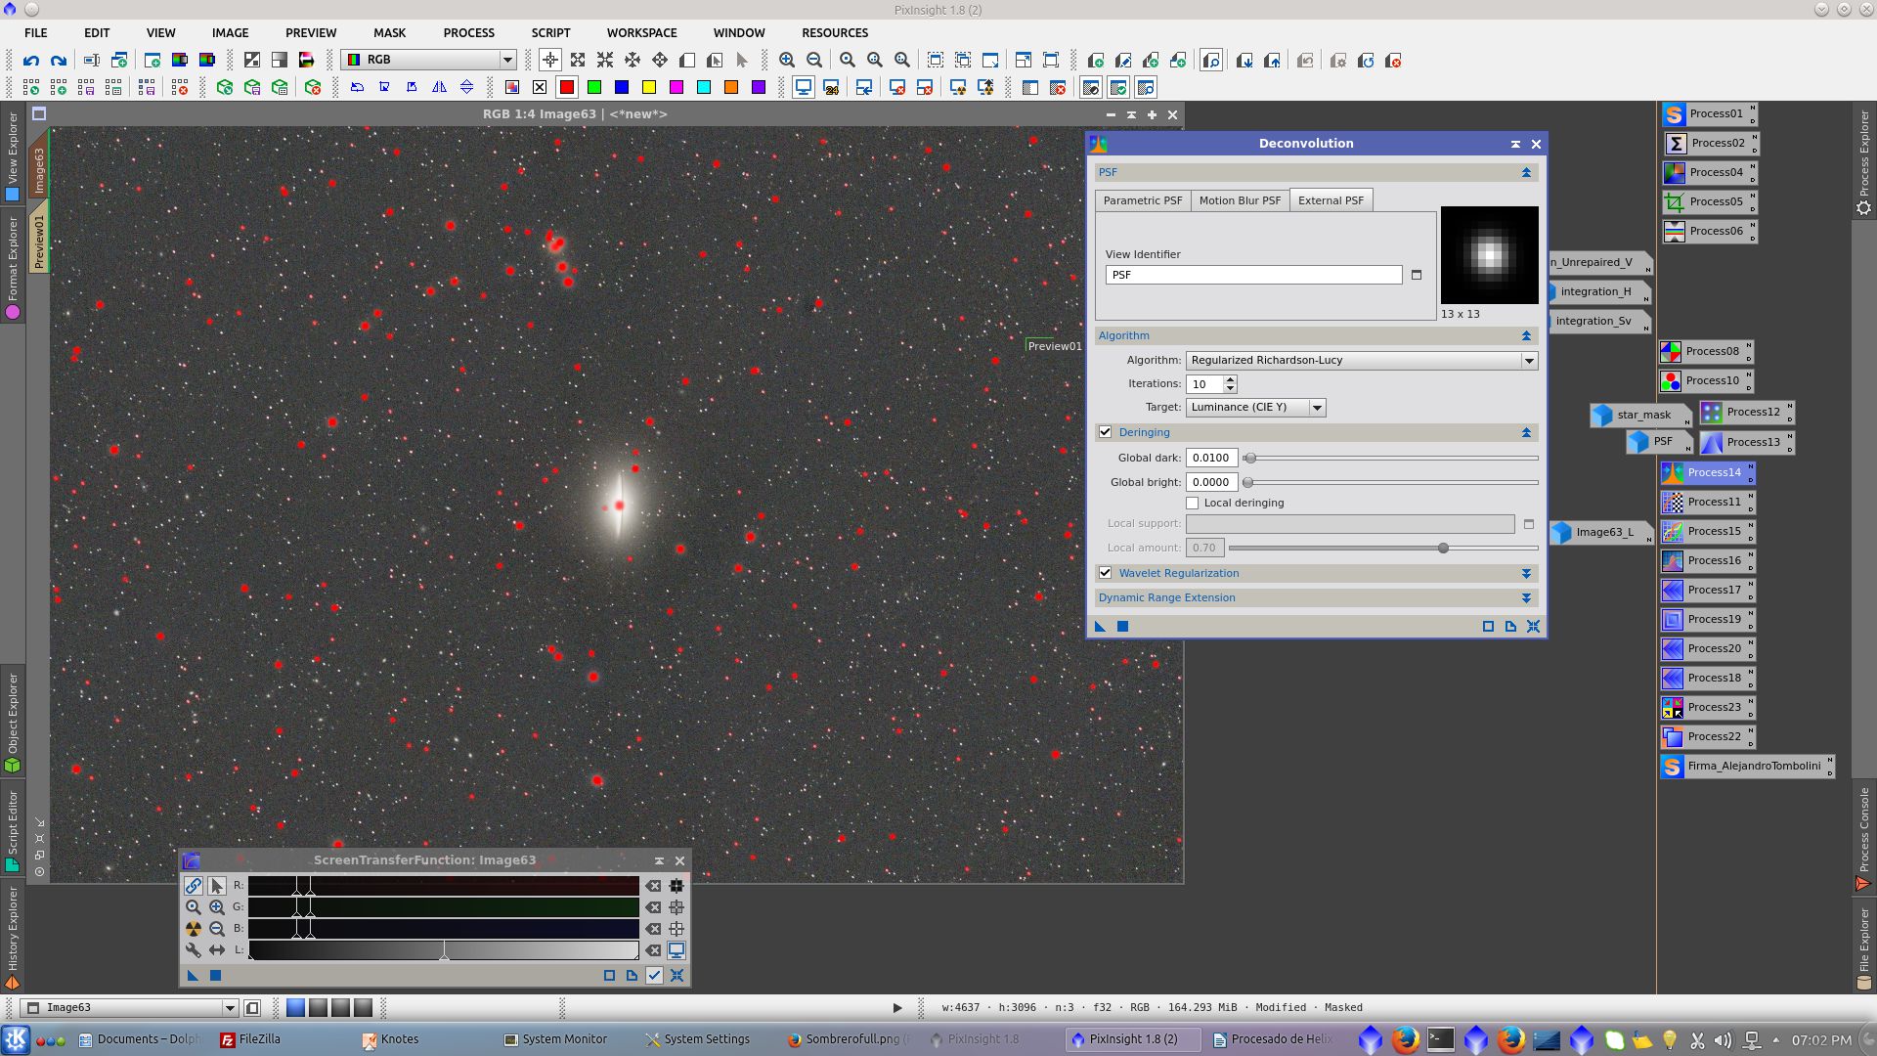Open the Algorithm dropdown (Regularized Richardson-Lucy)

1362,361
